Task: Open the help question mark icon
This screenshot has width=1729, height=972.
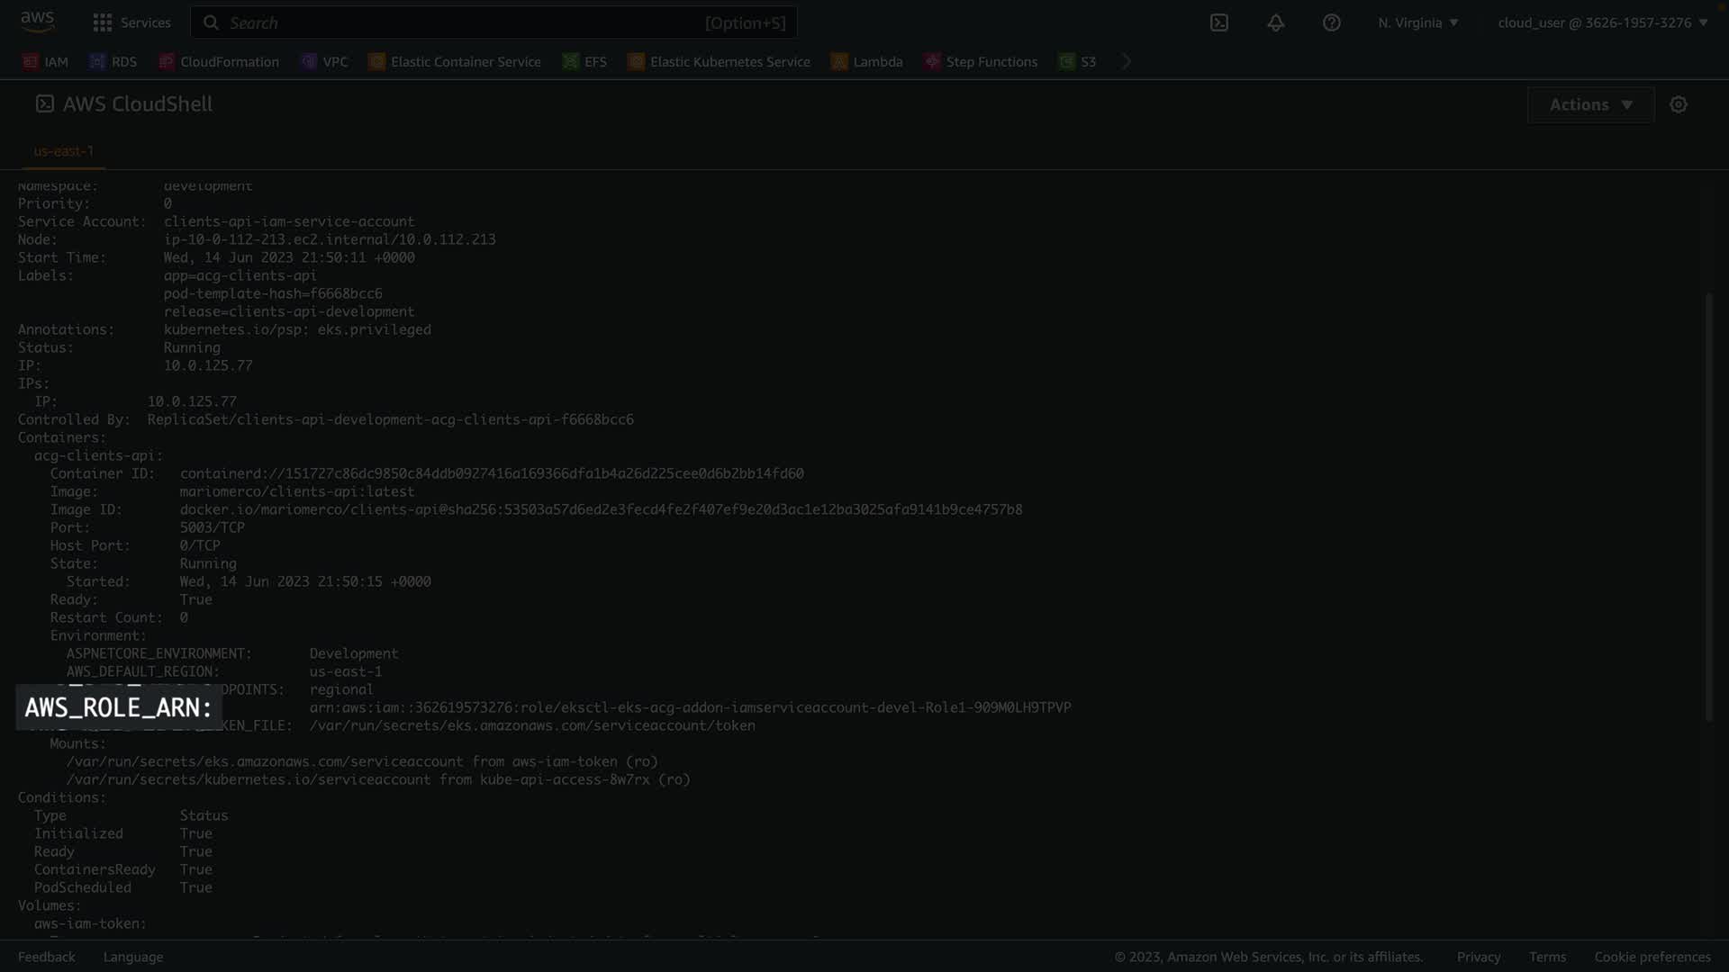Action: (1331, 22)
